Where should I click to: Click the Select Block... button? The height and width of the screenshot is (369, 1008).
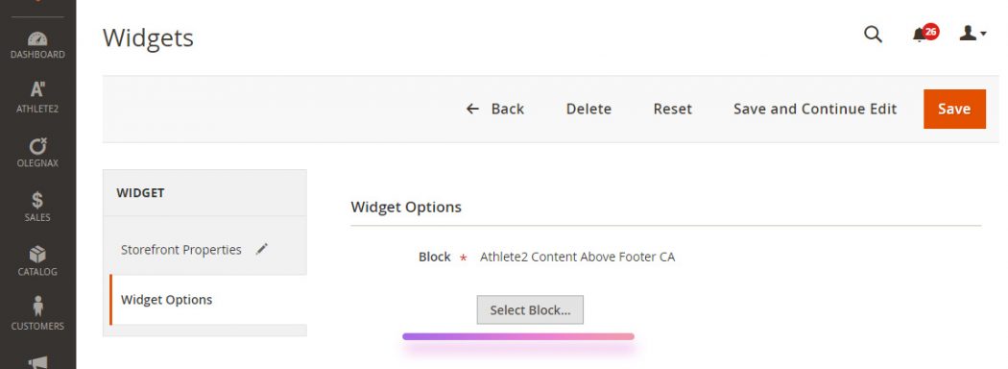pyautogui.click(x=530, y=309)
